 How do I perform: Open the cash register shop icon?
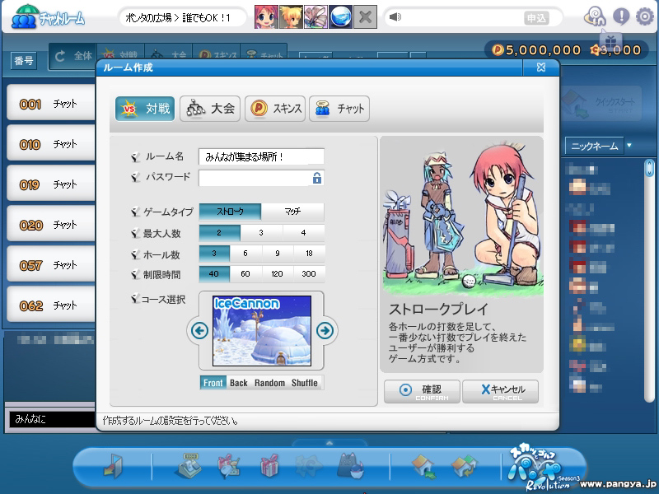tap(189, 467)
